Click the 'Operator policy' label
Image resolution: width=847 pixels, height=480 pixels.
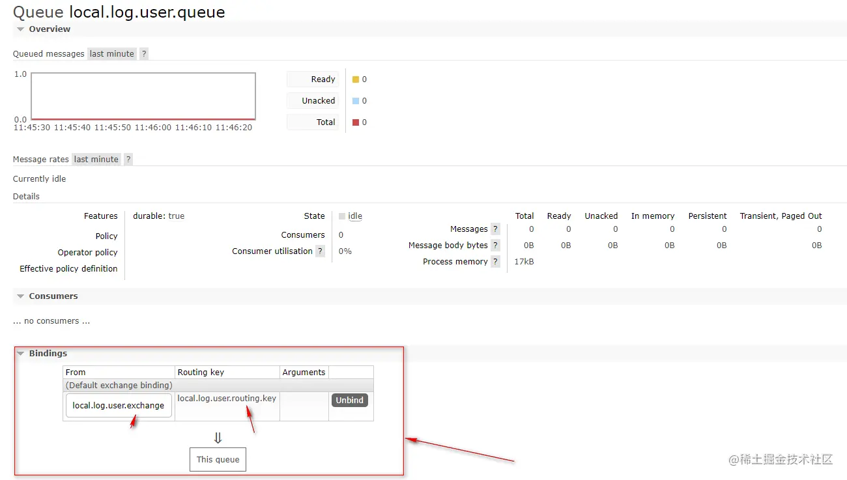87,253
